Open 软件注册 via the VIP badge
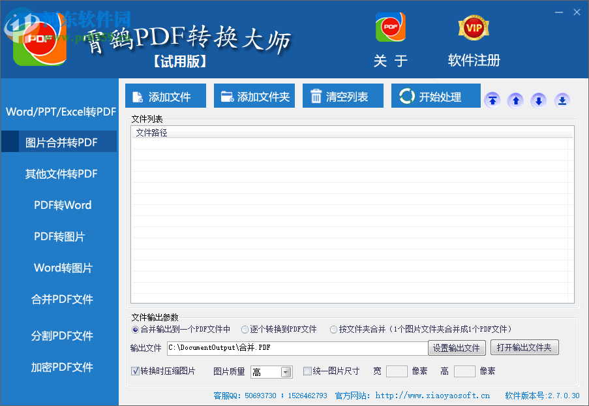 tap(473, 27)
